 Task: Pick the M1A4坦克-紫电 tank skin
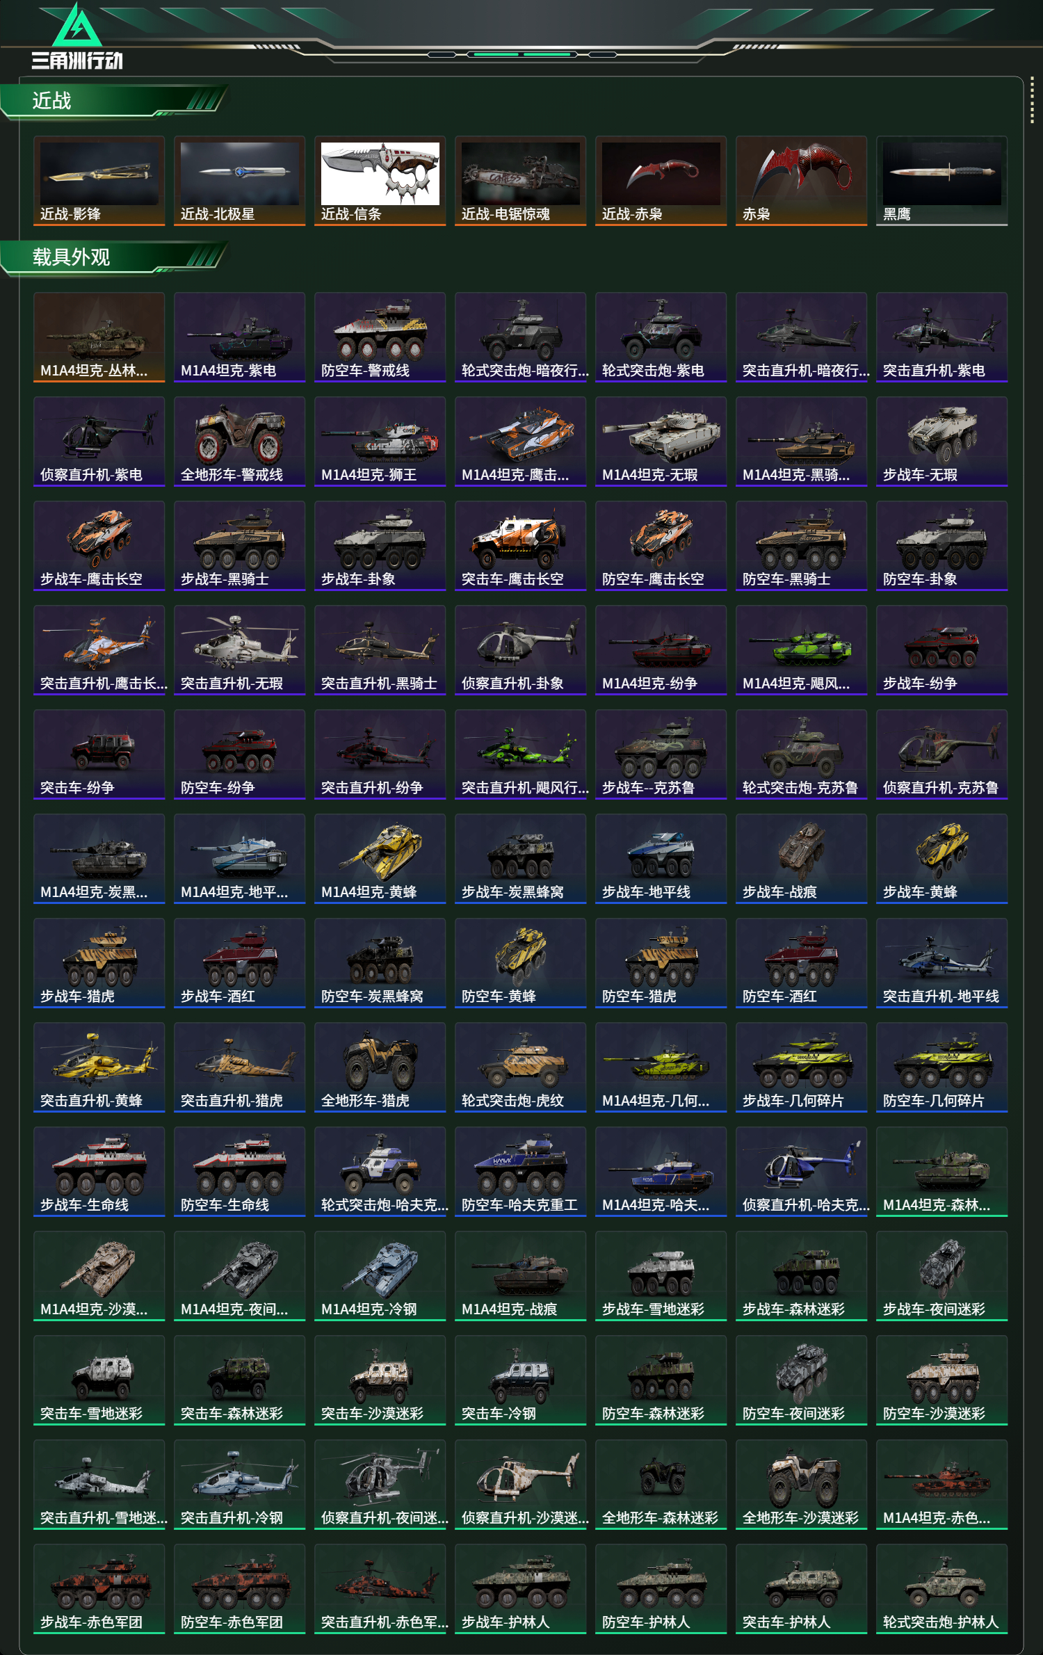(240, 337)
